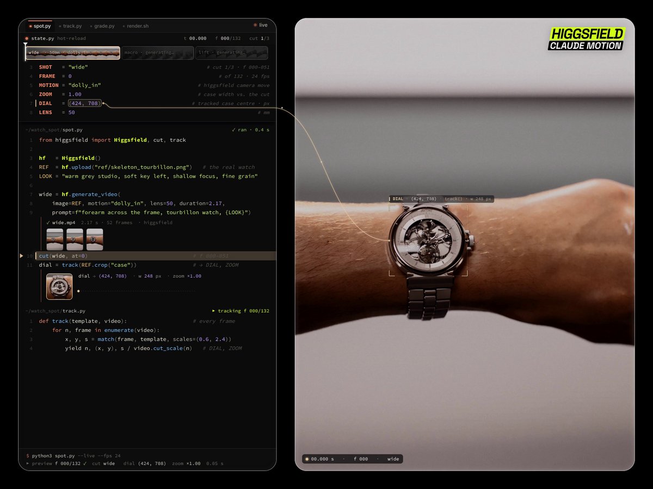Select the macro generating clip in the timeline

pyautogui.click(x=158, y=53)
